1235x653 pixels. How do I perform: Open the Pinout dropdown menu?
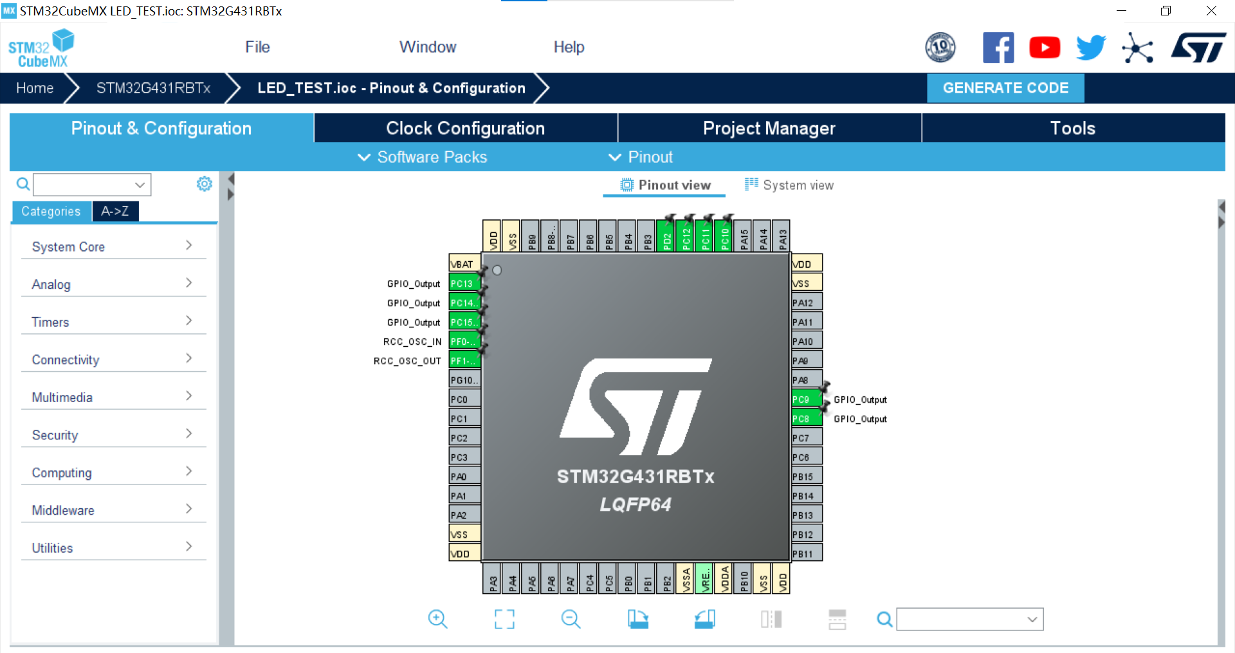[x=641, y=157]
